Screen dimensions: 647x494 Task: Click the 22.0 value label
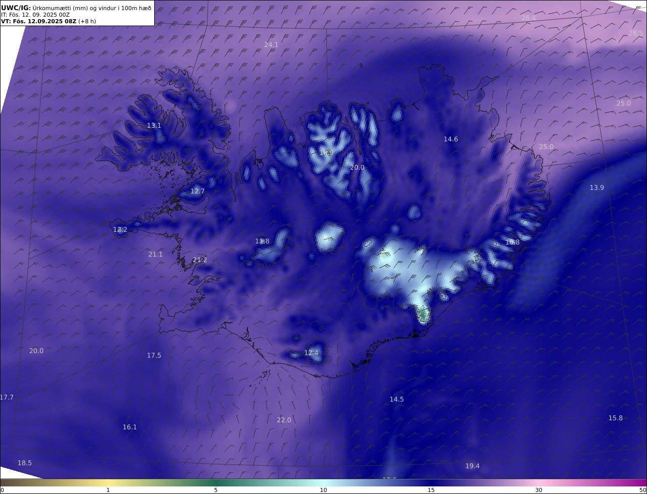coord(284,420)
